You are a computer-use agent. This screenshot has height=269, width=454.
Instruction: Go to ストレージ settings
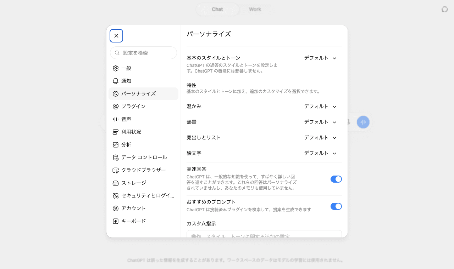[x=143, y=183]
